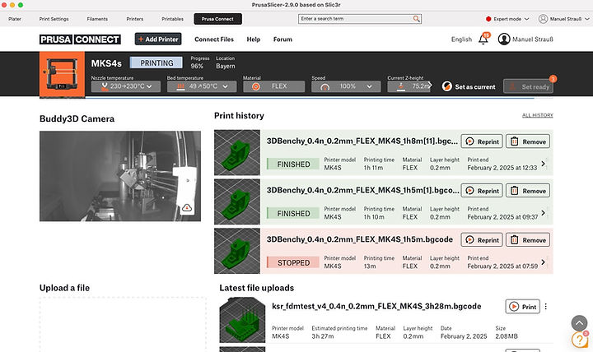Expand the speed 100% dropdown
The image size is (593, 352).
pos(346,86)
